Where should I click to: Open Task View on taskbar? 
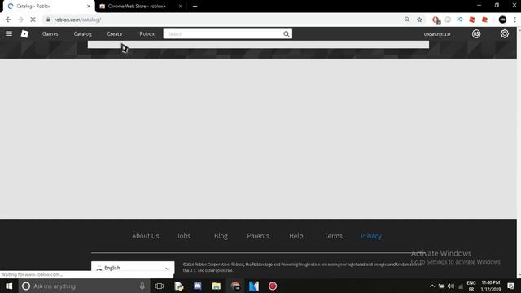160,286
